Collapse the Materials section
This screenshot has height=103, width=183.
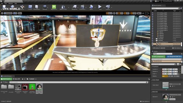[152, 92]
